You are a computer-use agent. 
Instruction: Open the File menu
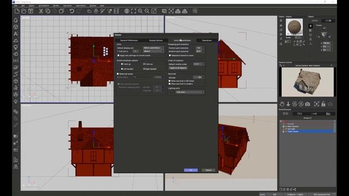(16, 5)
